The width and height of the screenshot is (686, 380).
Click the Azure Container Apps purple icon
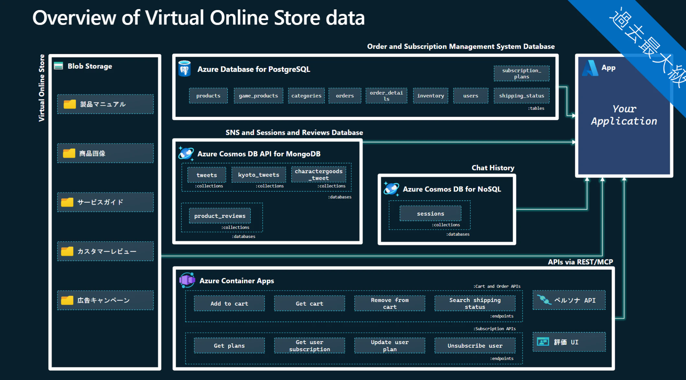pyautogui.click(x=187, y=280)
